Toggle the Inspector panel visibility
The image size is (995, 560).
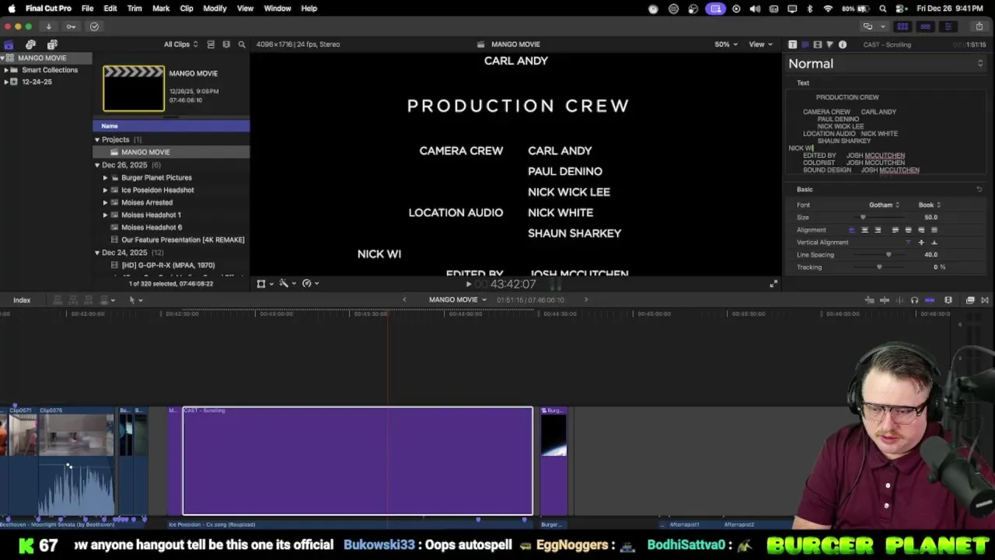click(x=948, y=26)
